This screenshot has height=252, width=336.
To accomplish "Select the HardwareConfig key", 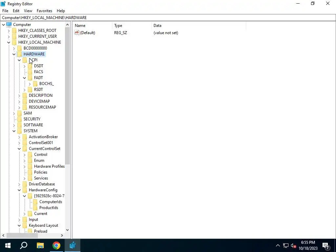I will [43, 190].
